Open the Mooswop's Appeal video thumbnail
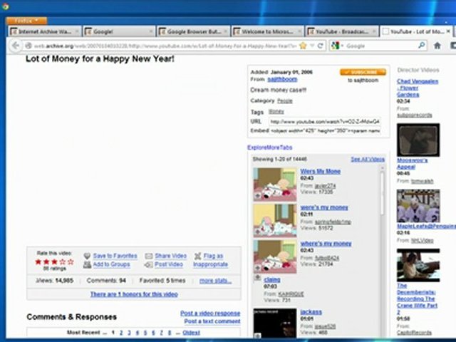The image size is (456, 342). pos(413,139)
